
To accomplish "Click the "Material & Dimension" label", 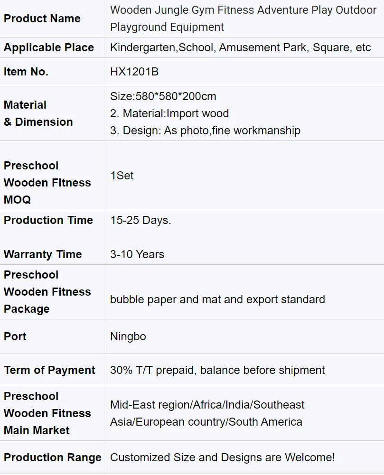I will [x=38, y=113].
